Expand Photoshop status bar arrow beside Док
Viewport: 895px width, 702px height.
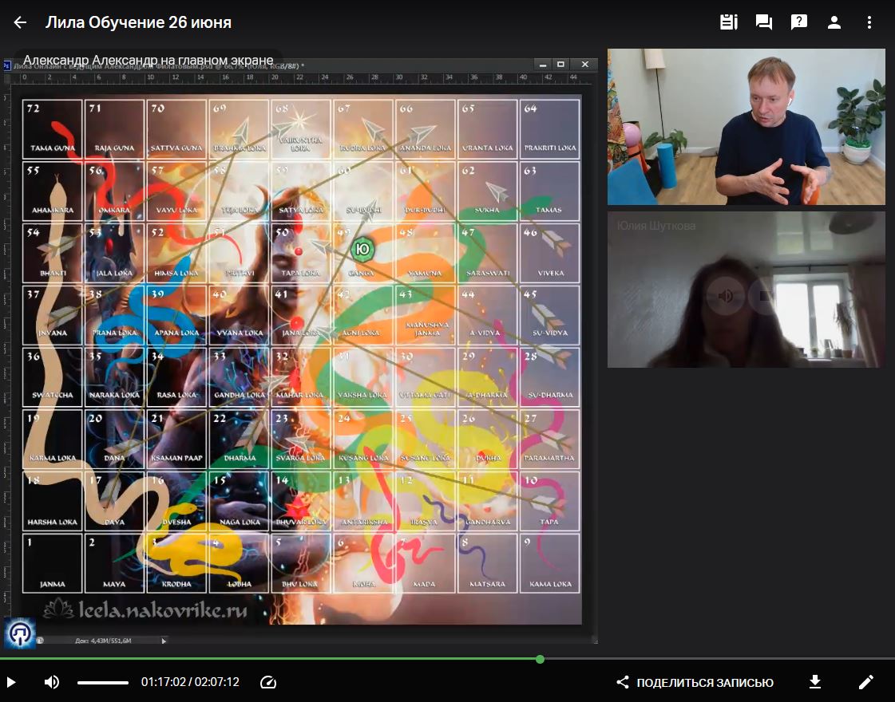click(164, 640)
